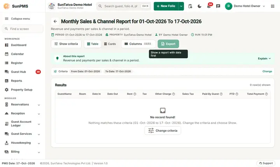Viewport: 280px width, 167px height.
Task: Expand the Explain section
Action: pos(264,59)
